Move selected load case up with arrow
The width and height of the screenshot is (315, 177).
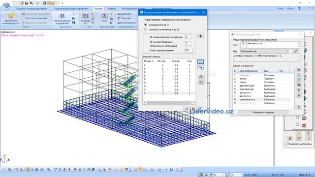coord(299,90)
